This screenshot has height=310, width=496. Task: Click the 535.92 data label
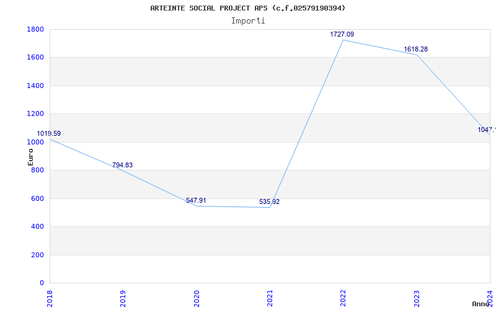(270, 202)
